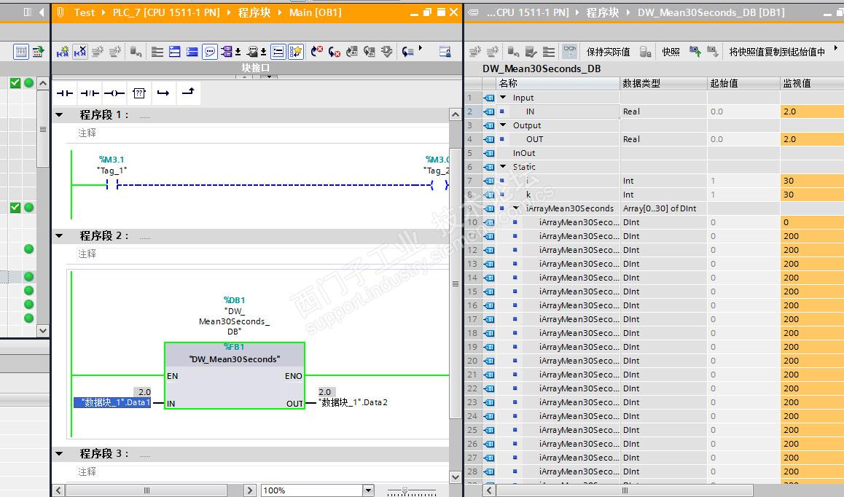
Task: Collapse 程序段 2 network
Action: (x=59, y=236)
